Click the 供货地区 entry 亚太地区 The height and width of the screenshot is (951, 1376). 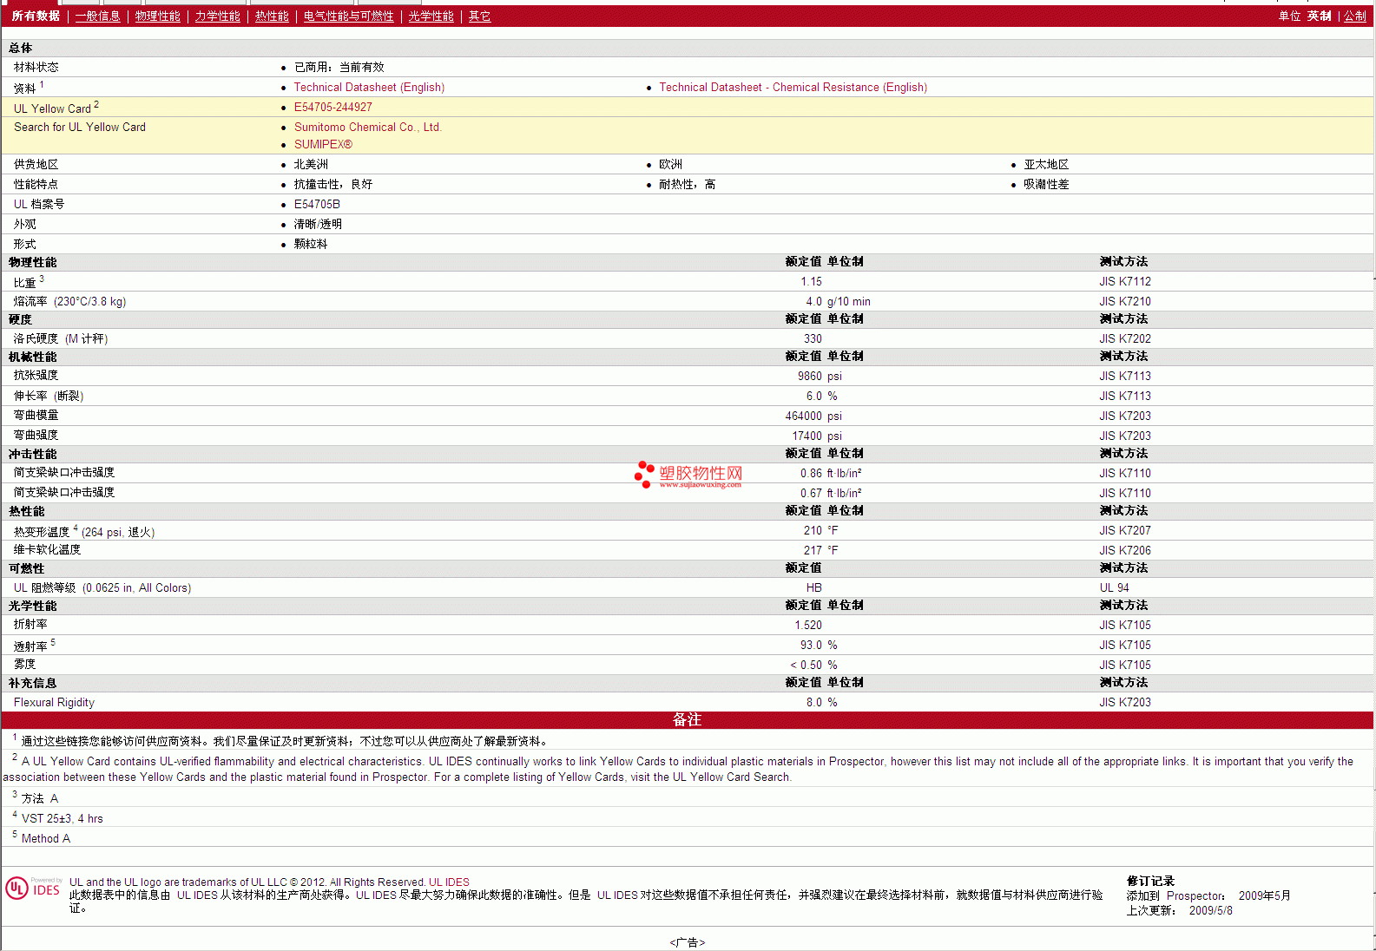(1045, 165)
